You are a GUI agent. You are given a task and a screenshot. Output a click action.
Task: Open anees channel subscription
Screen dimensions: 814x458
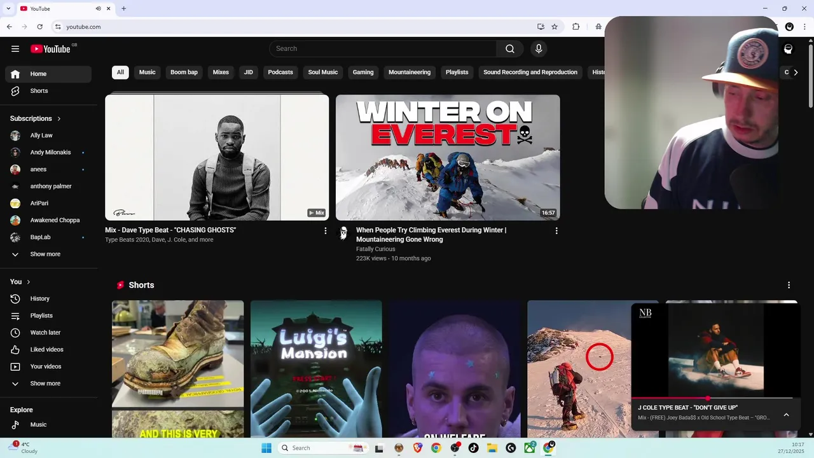pyautogui.click(x=48, y=169)
